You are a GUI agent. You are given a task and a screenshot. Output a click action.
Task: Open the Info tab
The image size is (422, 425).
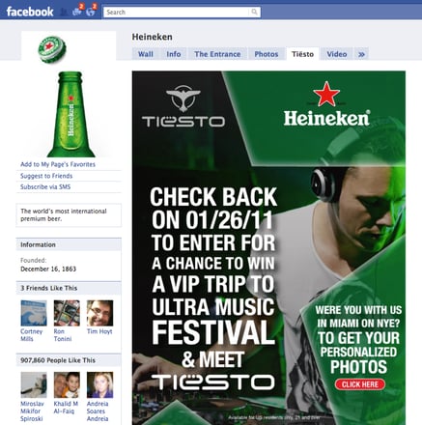[174, 54]
